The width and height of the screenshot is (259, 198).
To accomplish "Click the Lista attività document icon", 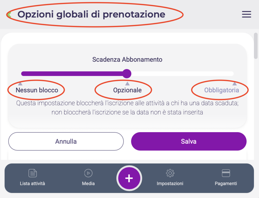I will click(33, 173).
